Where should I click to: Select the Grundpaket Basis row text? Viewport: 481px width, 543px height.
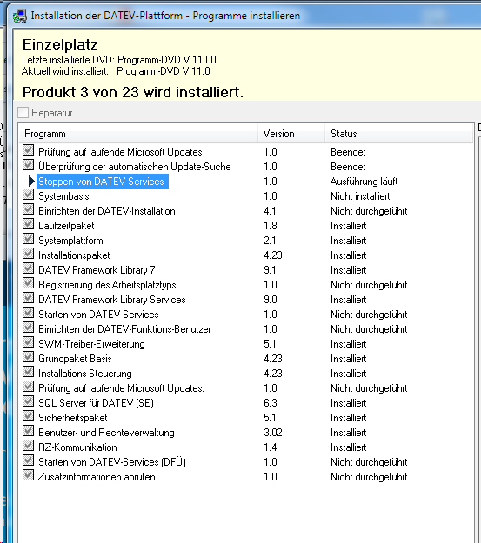click(75, 359)
